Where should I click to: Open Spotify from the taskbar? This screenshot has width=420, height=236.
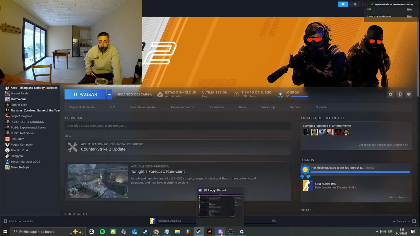point(102,232)
